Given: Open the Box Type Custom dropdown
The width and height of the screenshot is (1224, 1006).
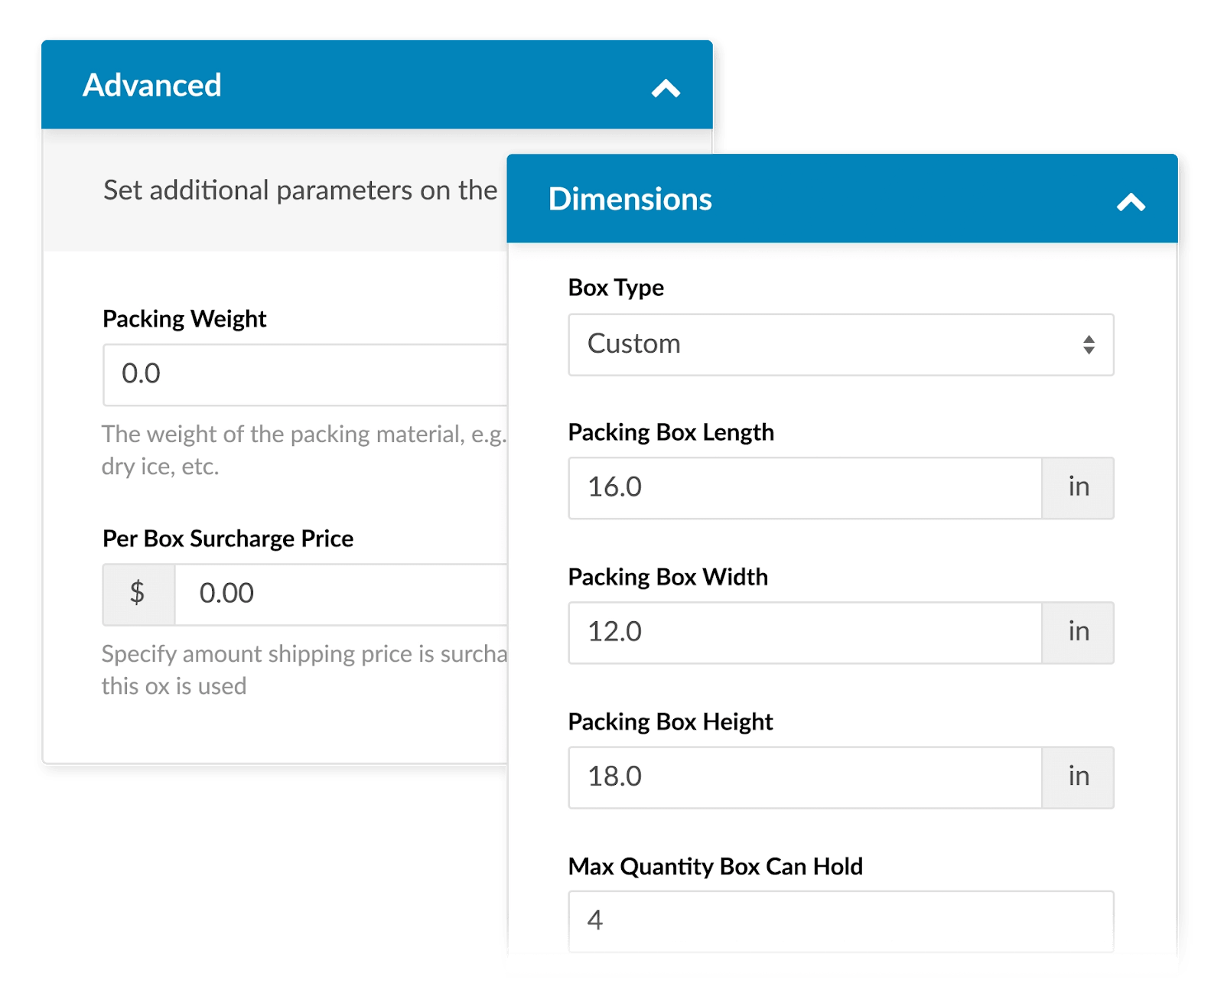Looking at the screenshot, I should [x=841, y=344].
